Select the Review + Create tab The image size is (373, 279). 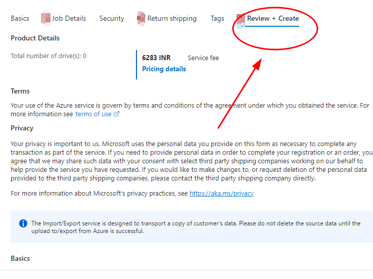click(273, 18)
